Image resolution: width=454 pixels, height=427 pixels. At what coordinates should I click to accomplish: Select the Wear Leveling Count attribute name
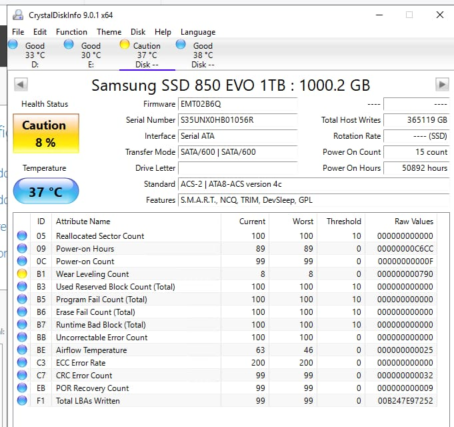93,274
